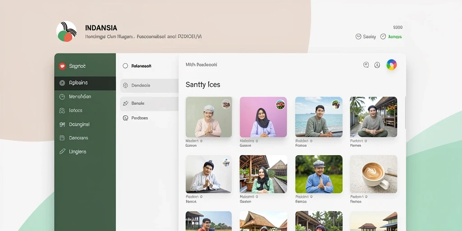Select the Rolanosoki radio button
This screenshot has width=462, height=231.
(125, 66)
